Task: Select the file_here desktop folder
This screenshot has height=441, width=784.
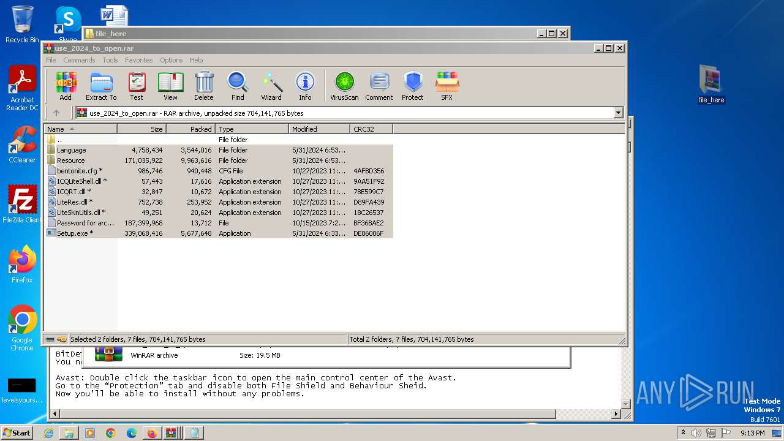Action: click(x=711, y=84)
